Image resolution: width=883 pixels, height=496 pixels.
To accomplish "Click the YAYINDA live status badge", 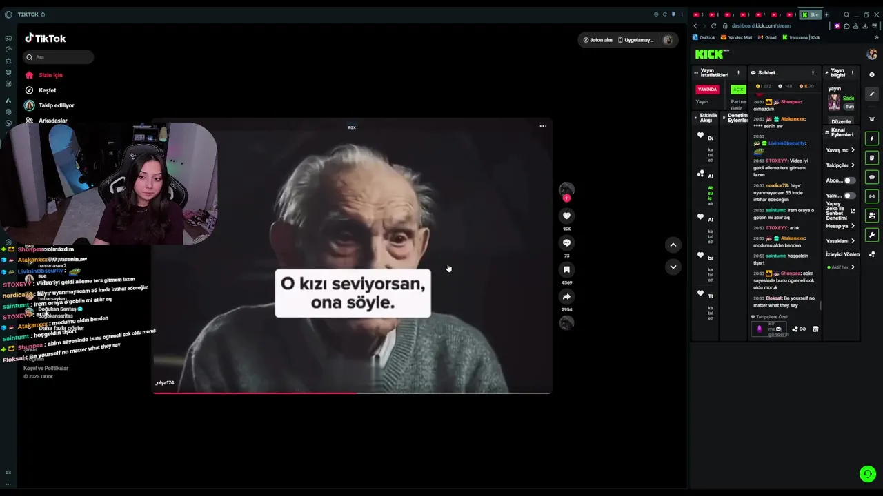I will (707, 89).
